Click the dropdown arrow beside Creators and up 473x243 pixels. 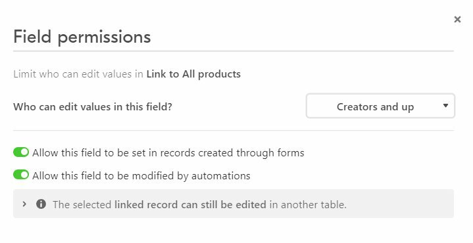pyautogui.click(x=445, y=106)
